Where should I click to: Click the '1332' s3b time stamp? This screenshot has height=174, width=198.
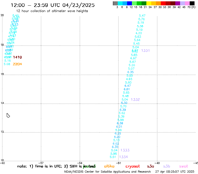(x=135, y=100)
